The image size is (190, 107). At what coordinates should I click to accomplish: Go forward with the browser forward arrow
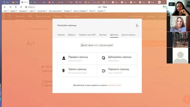point(10,7)
